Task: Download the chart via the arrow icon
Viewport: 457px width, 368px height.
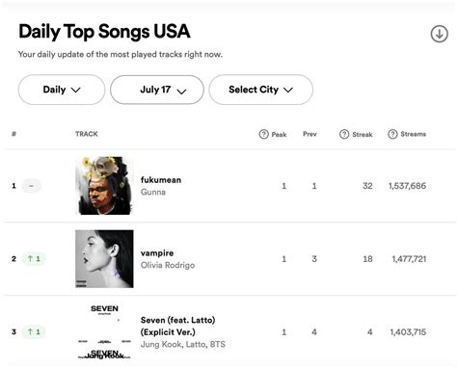Action: pos(439,34)
